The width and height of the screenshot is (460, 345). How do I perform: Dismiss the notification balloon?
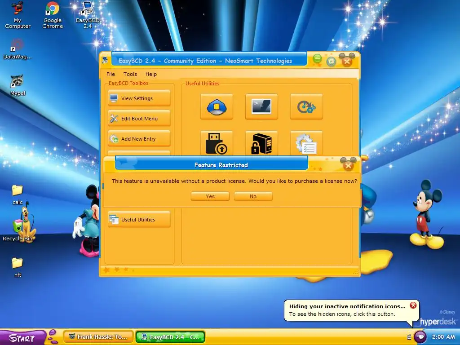click(413, 305)
